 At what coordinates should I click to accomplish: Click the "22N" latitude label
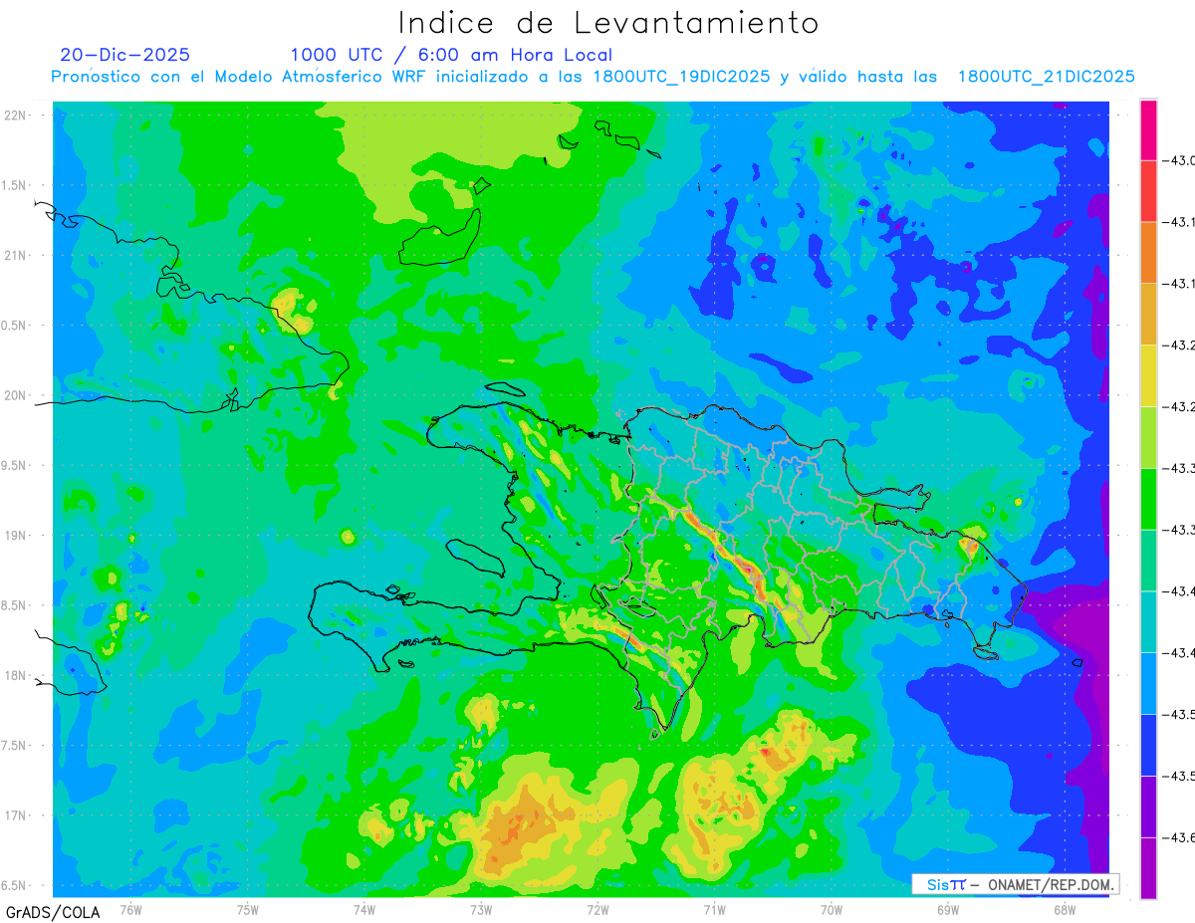(15, 115)
